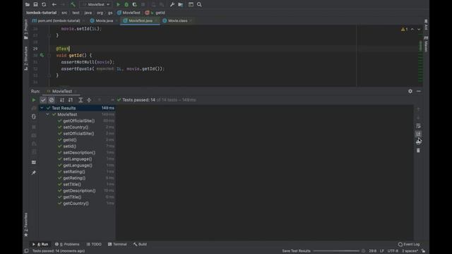Screen dimensions: 452x254
Task: Run MovieTest with the top green play icon
Action: click(118, 5)
